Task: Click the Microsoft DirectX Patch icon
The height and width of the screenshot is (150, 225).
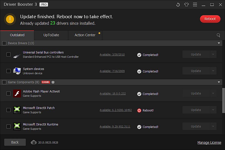Action: (x=17, y=110)
